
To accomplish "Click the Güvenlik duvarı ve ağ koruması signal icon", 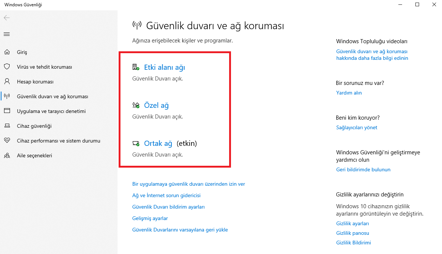I will click(7, 96).
